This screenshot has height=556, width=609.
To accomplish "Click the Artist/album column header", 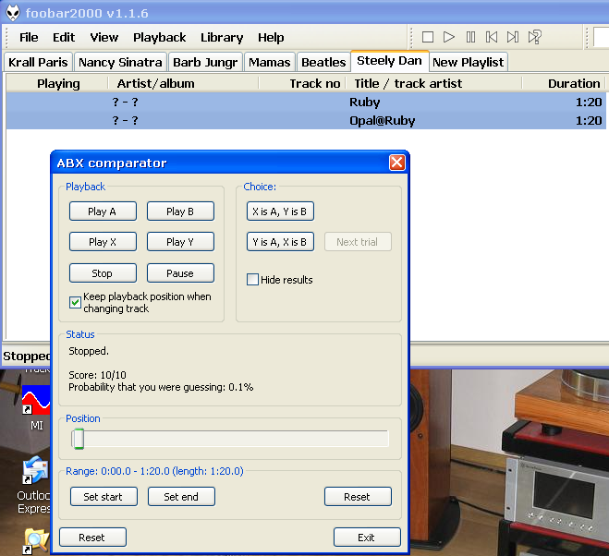I will click(183, 83).
